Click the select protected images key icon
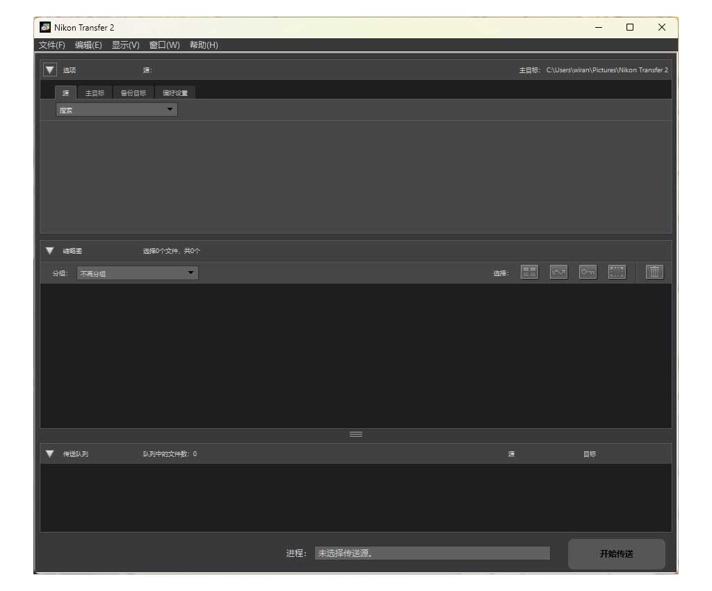This screenshot has width=712, height=591. 588,273
